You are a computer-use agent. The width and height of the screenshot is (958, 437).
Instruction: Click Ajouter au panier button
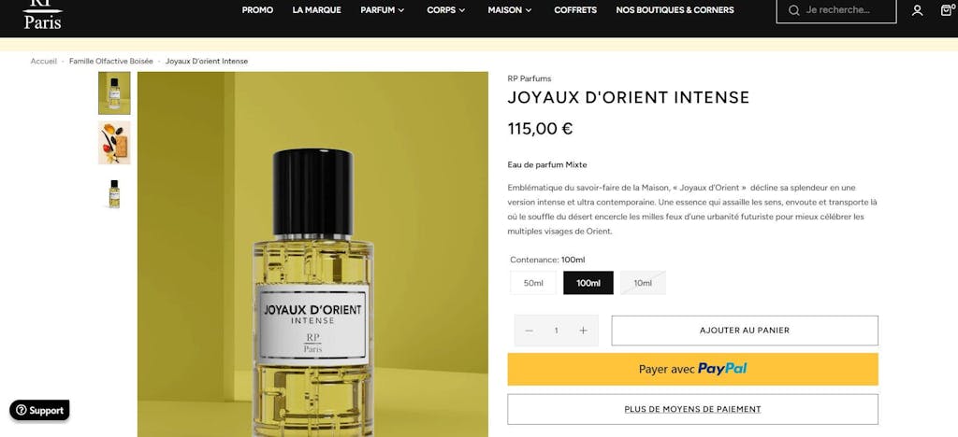click(745, 331)
